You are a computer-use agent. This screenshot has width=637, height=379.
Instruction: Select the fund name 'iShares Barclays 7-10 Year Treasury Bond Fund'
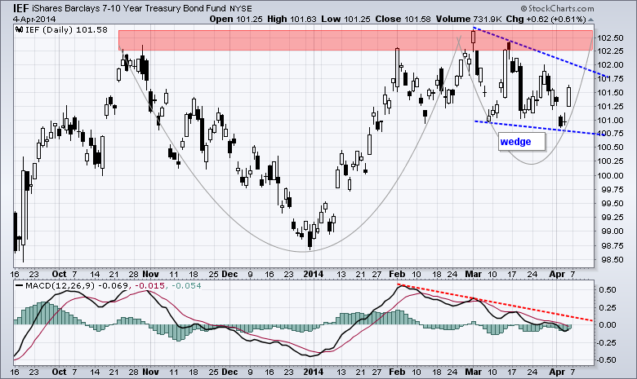click(x=129, y=8)
